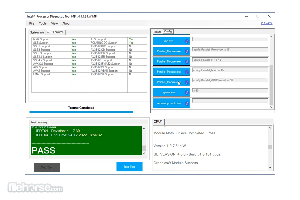Screen dimensions: 300x200
Task: Select the 'MMX Support' cell
Action: click(x=51, y=39)
